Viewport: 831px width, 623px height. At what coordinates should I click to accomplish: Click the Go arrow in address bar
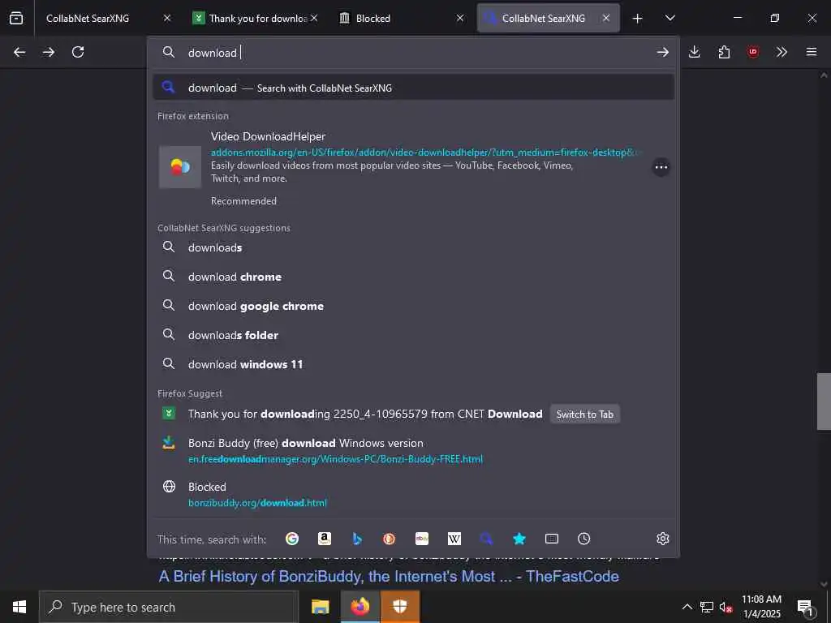coord(662,52)
